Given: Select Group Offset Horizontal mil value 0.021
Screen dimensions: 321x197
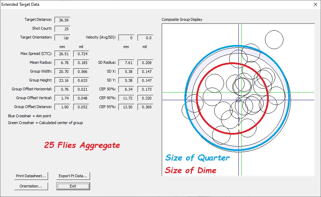Looking at the screenshot, I should click(81, 89).
